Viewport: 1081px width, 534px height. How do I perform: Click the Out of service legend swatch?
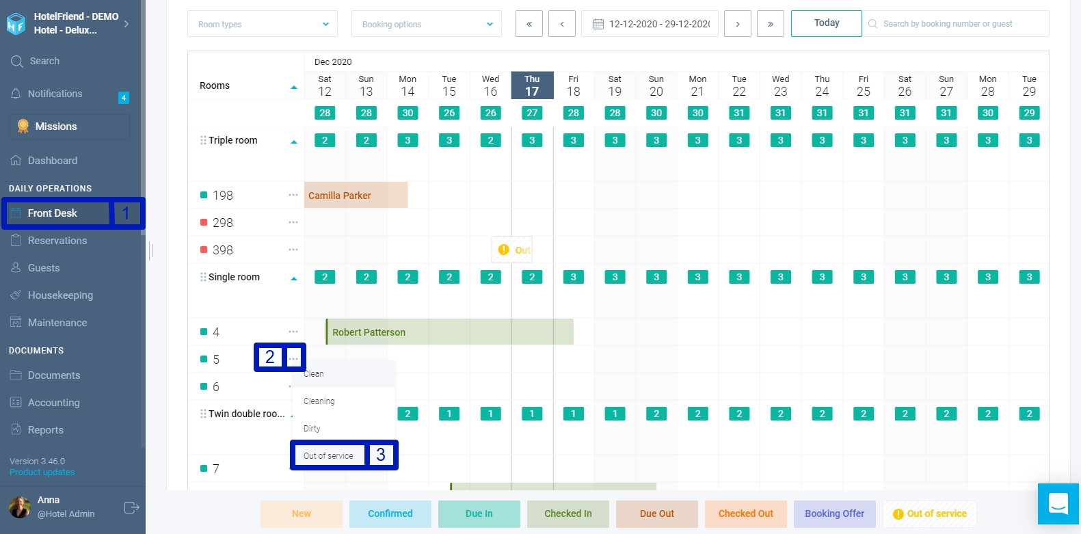(930, 513)
